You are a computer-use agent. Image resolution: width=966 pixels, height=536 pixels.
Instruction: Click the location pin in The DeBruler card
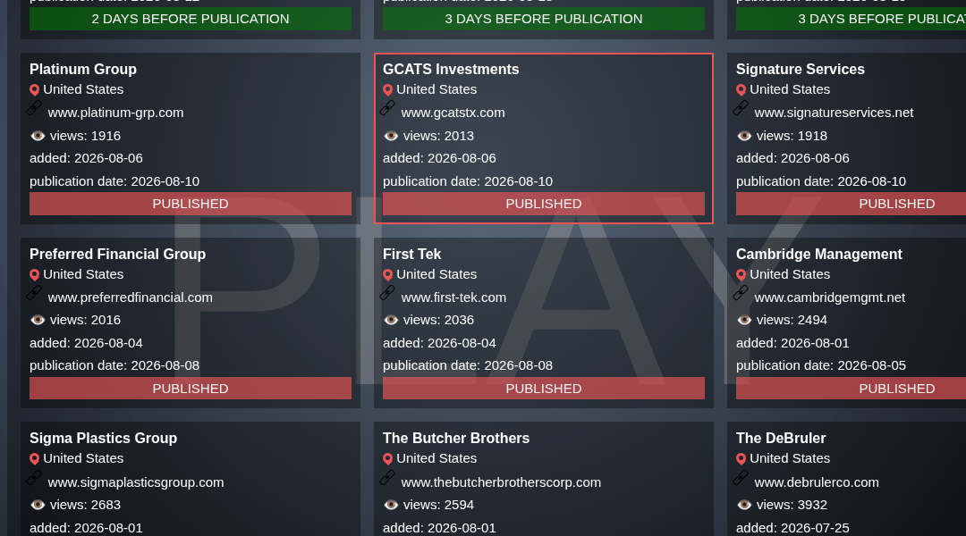[x=741, y=459]
